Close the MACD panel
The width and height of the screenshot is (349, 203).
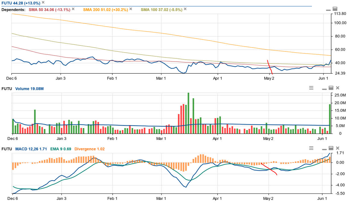pos(338,148)
